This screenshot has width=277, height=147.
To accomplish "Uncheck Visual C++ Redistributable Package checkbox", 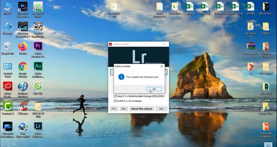I will 115,96.
